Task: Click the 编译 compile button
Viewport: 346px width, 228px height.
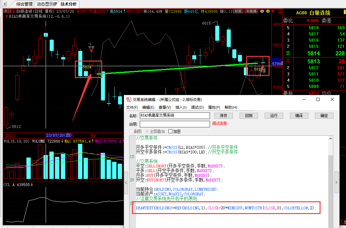Action: tap(299, 116)
